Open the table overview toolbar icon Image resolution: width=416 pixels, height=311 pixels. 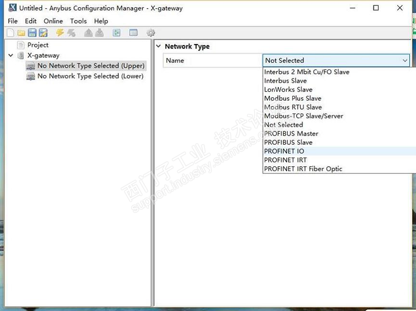pyautogui.click(x=133, y=33)
